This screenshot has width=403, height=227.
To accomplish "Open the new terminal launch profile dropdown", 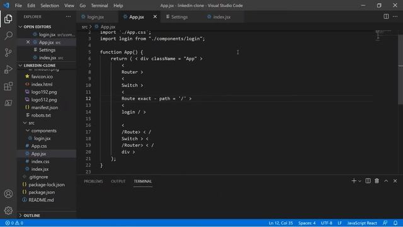I will pyautogui.click(x=360, y=181).
